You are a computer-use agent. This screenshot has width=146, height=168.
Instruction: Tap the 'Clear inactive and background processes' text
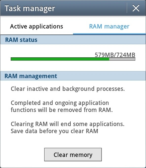point(68,89)
